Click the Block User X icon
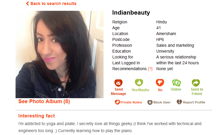This screenshot has width=217, height=135. tap(150, 102)
